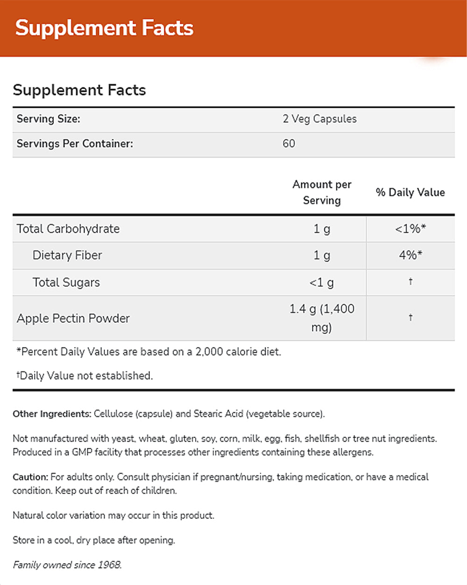Click the 4%* daily value cell

[x=410, y=255]
